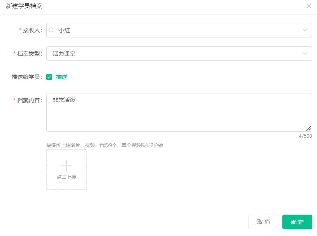This screenshot has width=317, height=236.
Task: Expand the 接收人 dropdown arrow
Action: point(305,30)
